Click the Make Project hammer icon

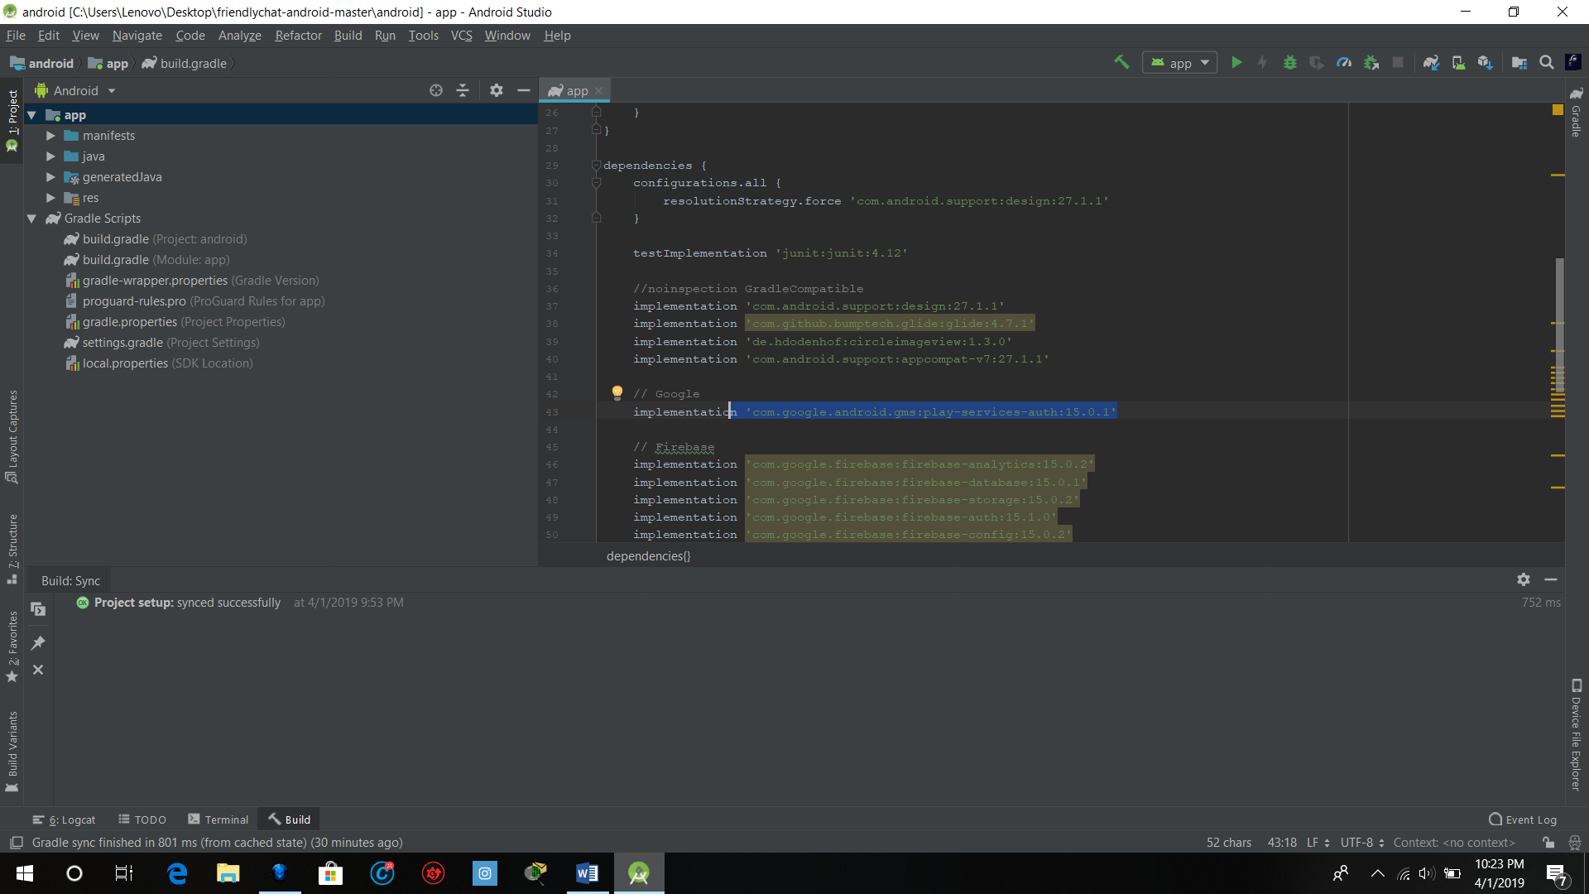(1121, 62)
